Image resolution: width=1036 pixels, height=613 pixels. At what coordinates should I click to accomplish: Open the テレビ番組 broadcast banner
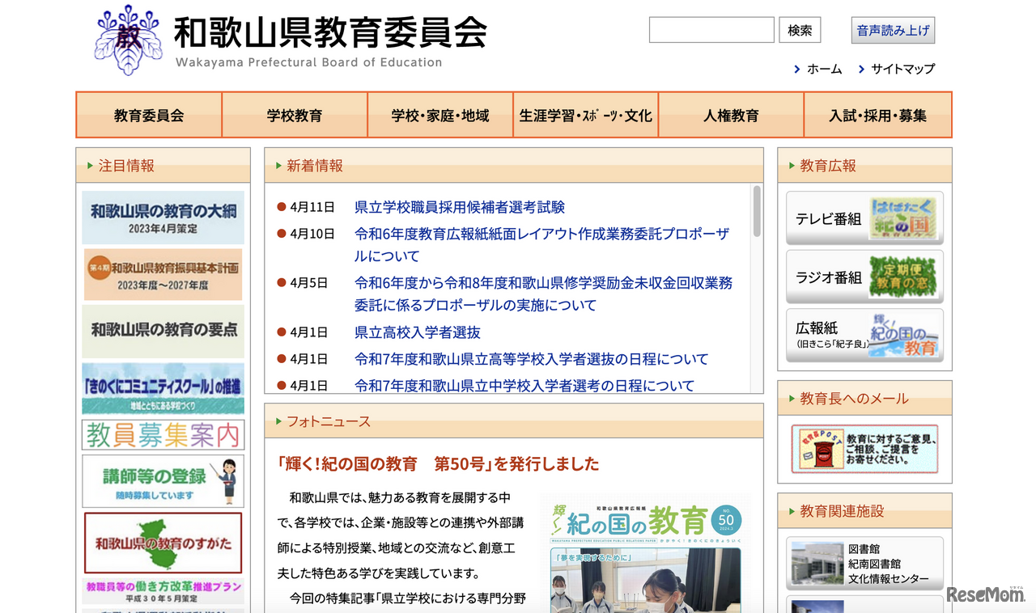pos(864,218)
